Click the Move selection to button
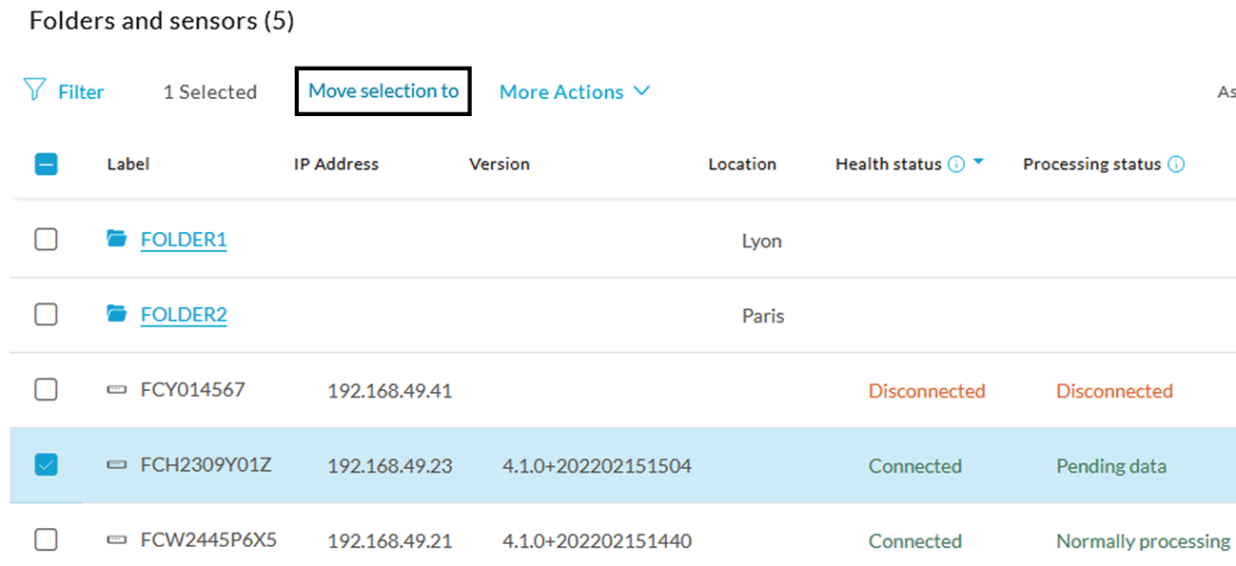Screen dimensions: 1236x566 pos(382,90)
